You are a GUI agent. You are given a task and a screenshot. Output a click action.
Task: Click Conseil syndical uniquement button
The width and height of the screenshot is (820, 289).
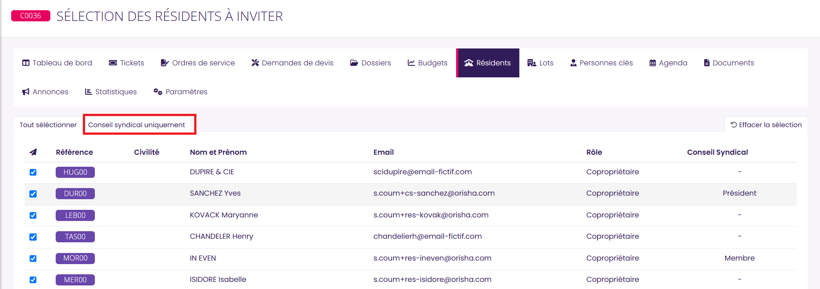pyautogui.click(x=136, y=125)
